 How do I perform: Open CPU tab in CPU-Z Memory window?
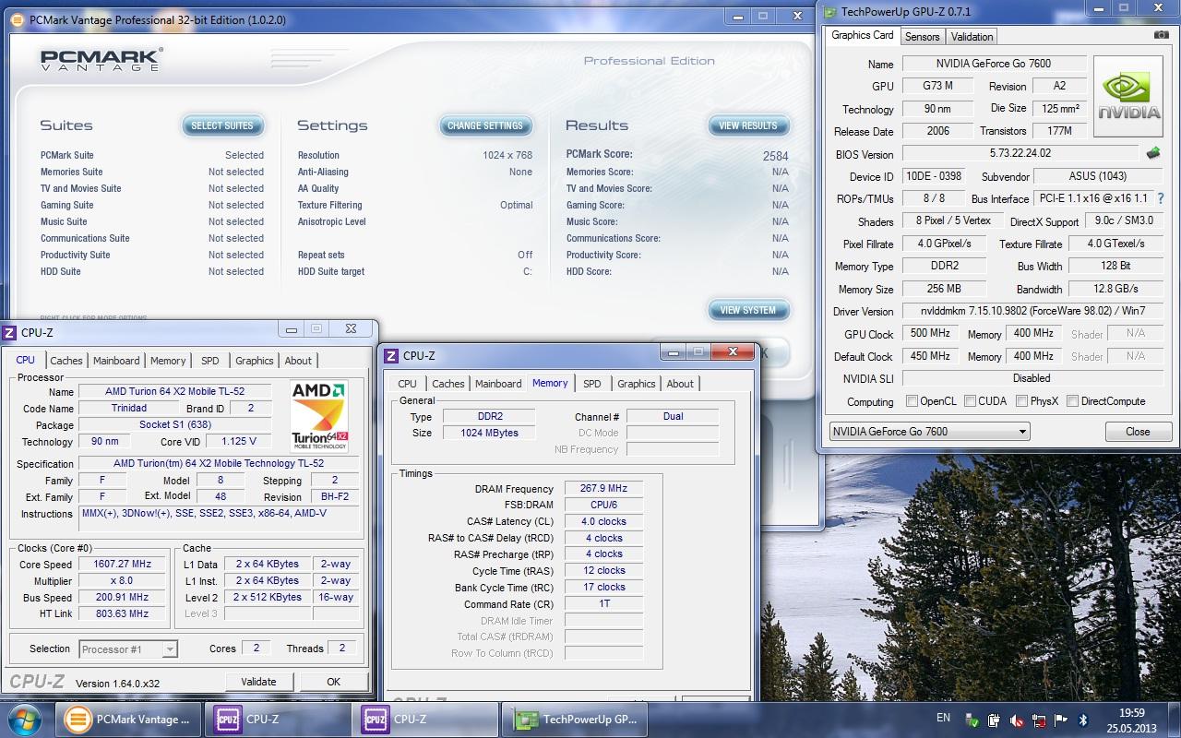(x=407, y=384)
